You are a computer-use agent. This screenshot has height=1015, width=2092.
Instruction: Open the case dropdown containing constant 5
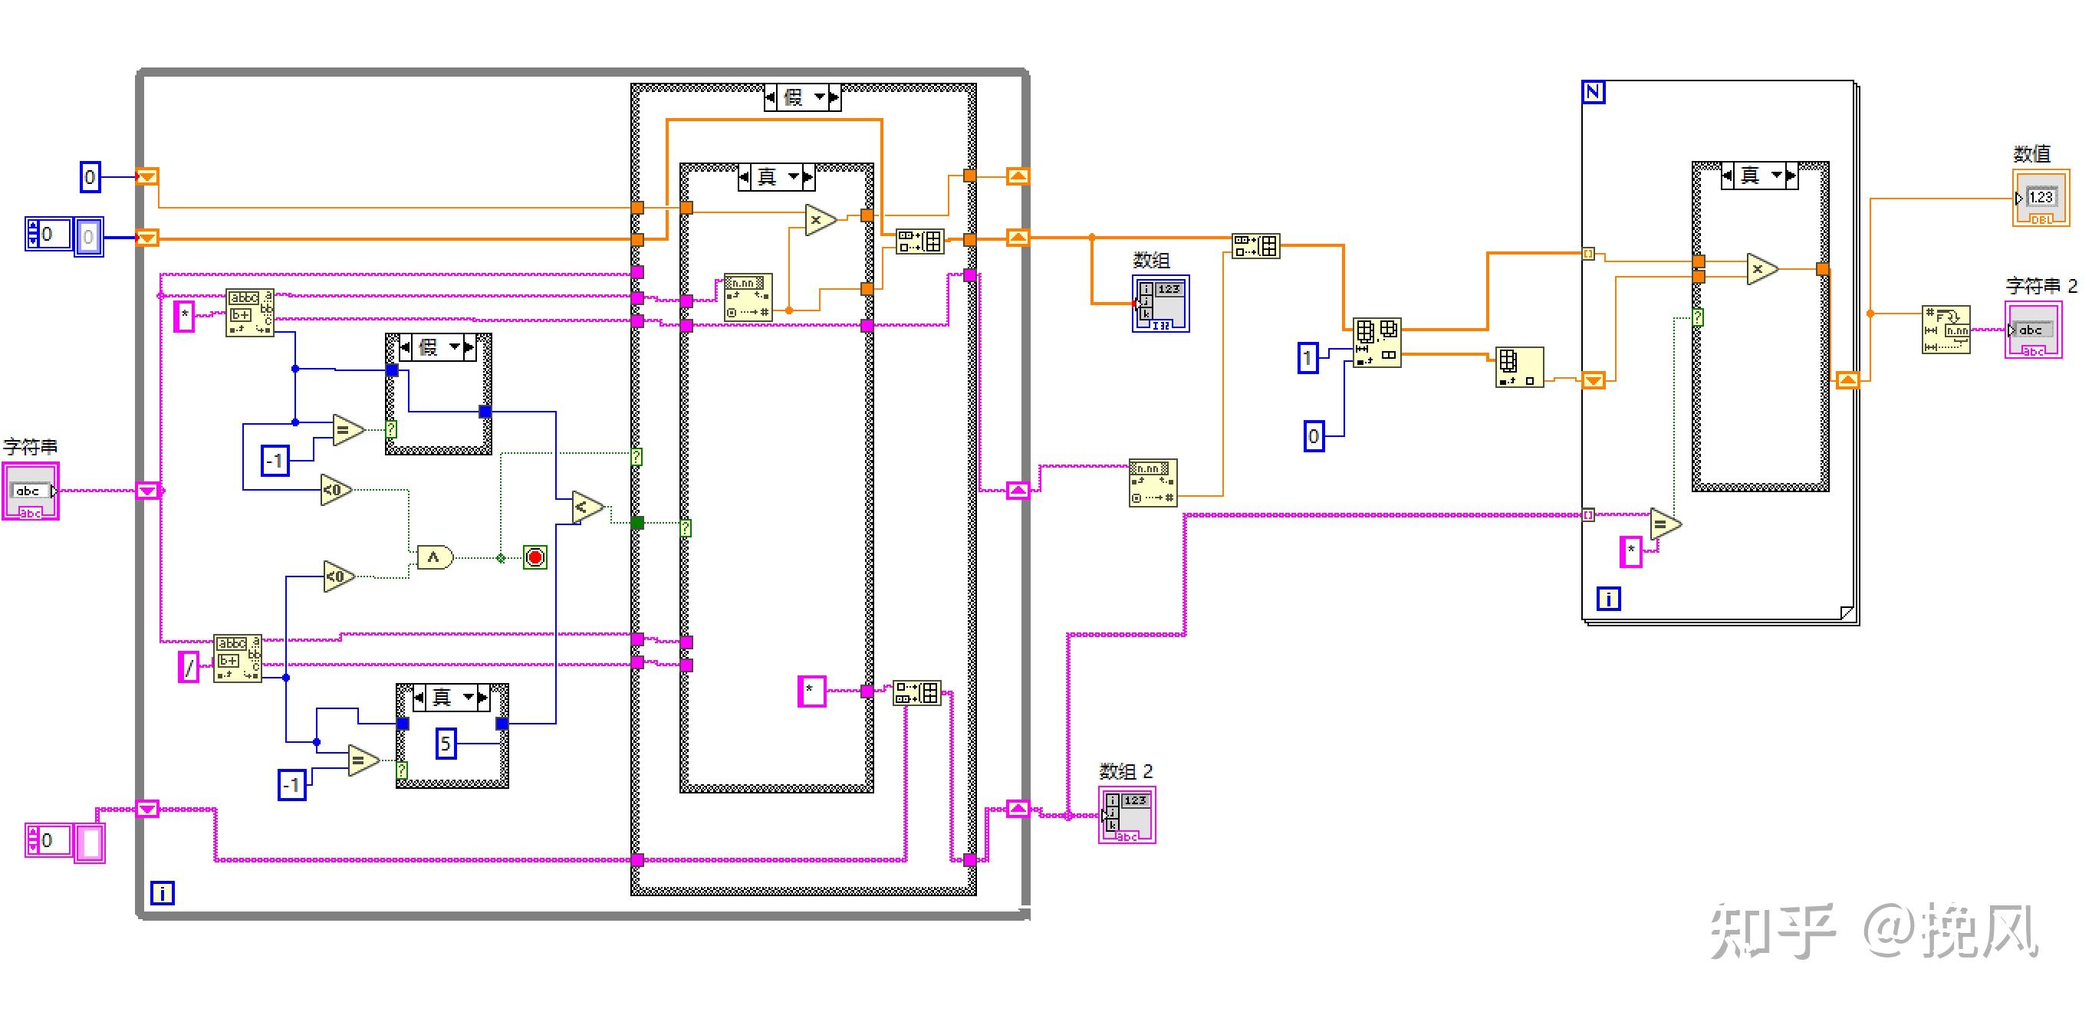coord(468,697)
